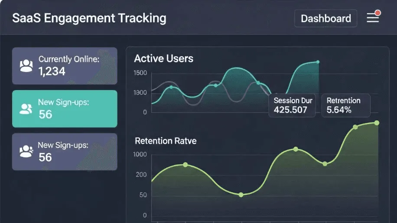Click the top-right green point on Retention chart
The image size is (397, 223).
click(x=377, y=123)
